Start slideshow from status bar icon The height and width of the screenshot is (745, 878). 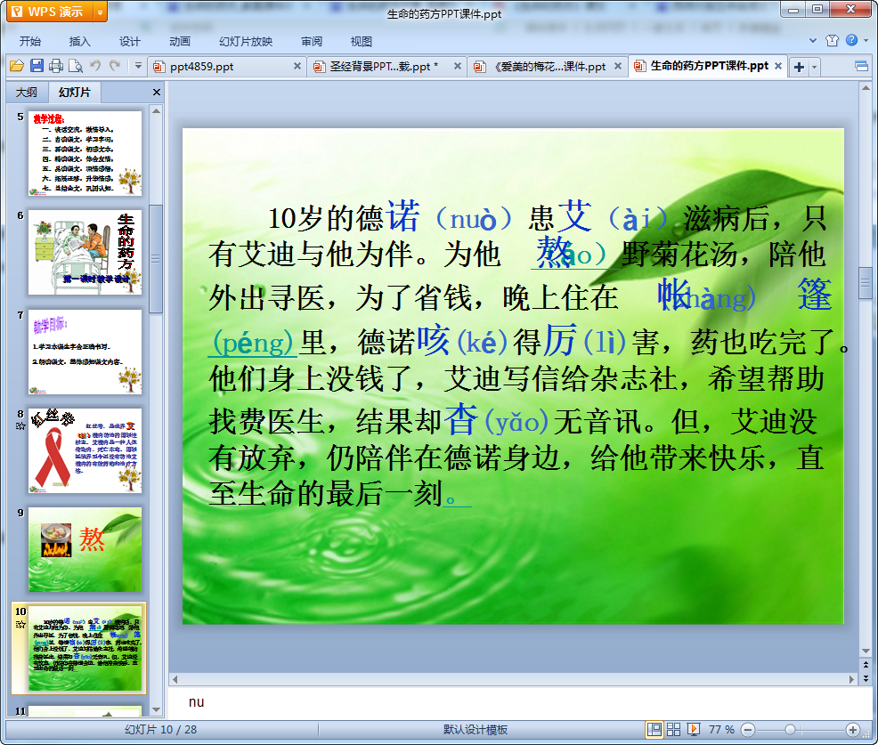(694, 729)
